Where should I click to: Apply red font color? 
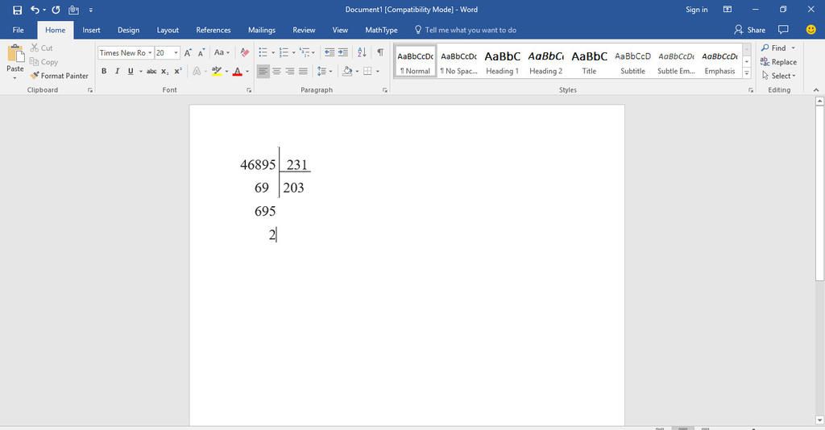tap(238, 71)
